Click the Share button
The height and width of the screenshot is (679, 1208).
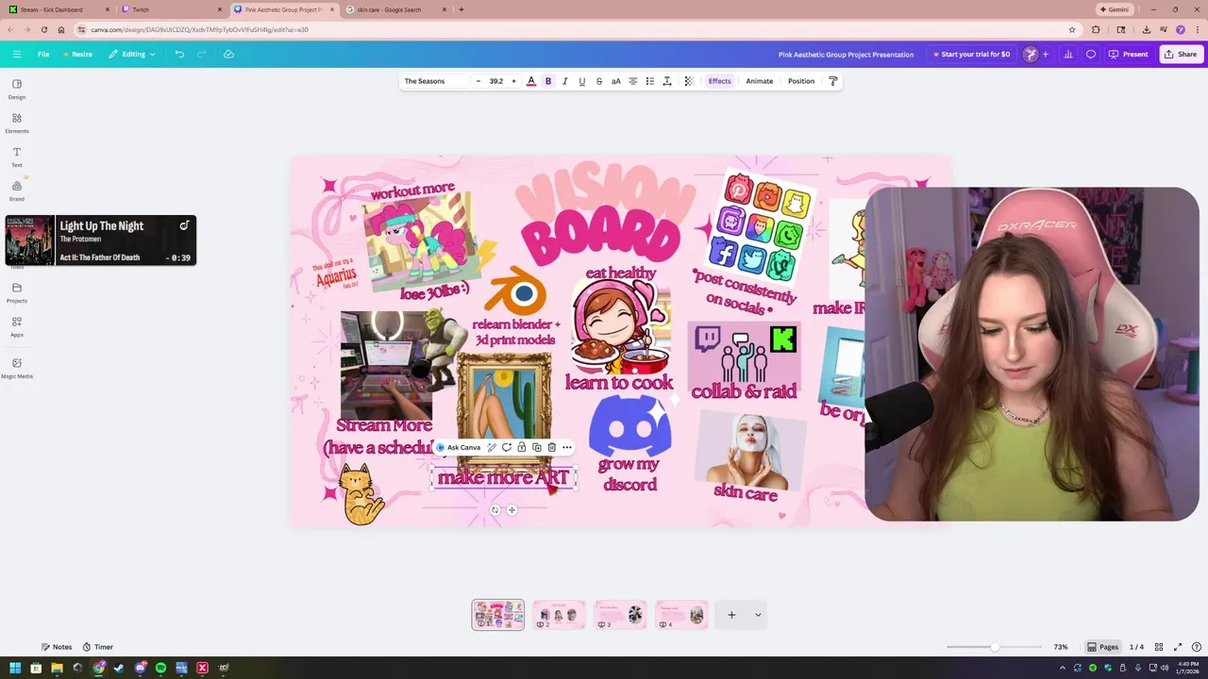click(1181, 54)
